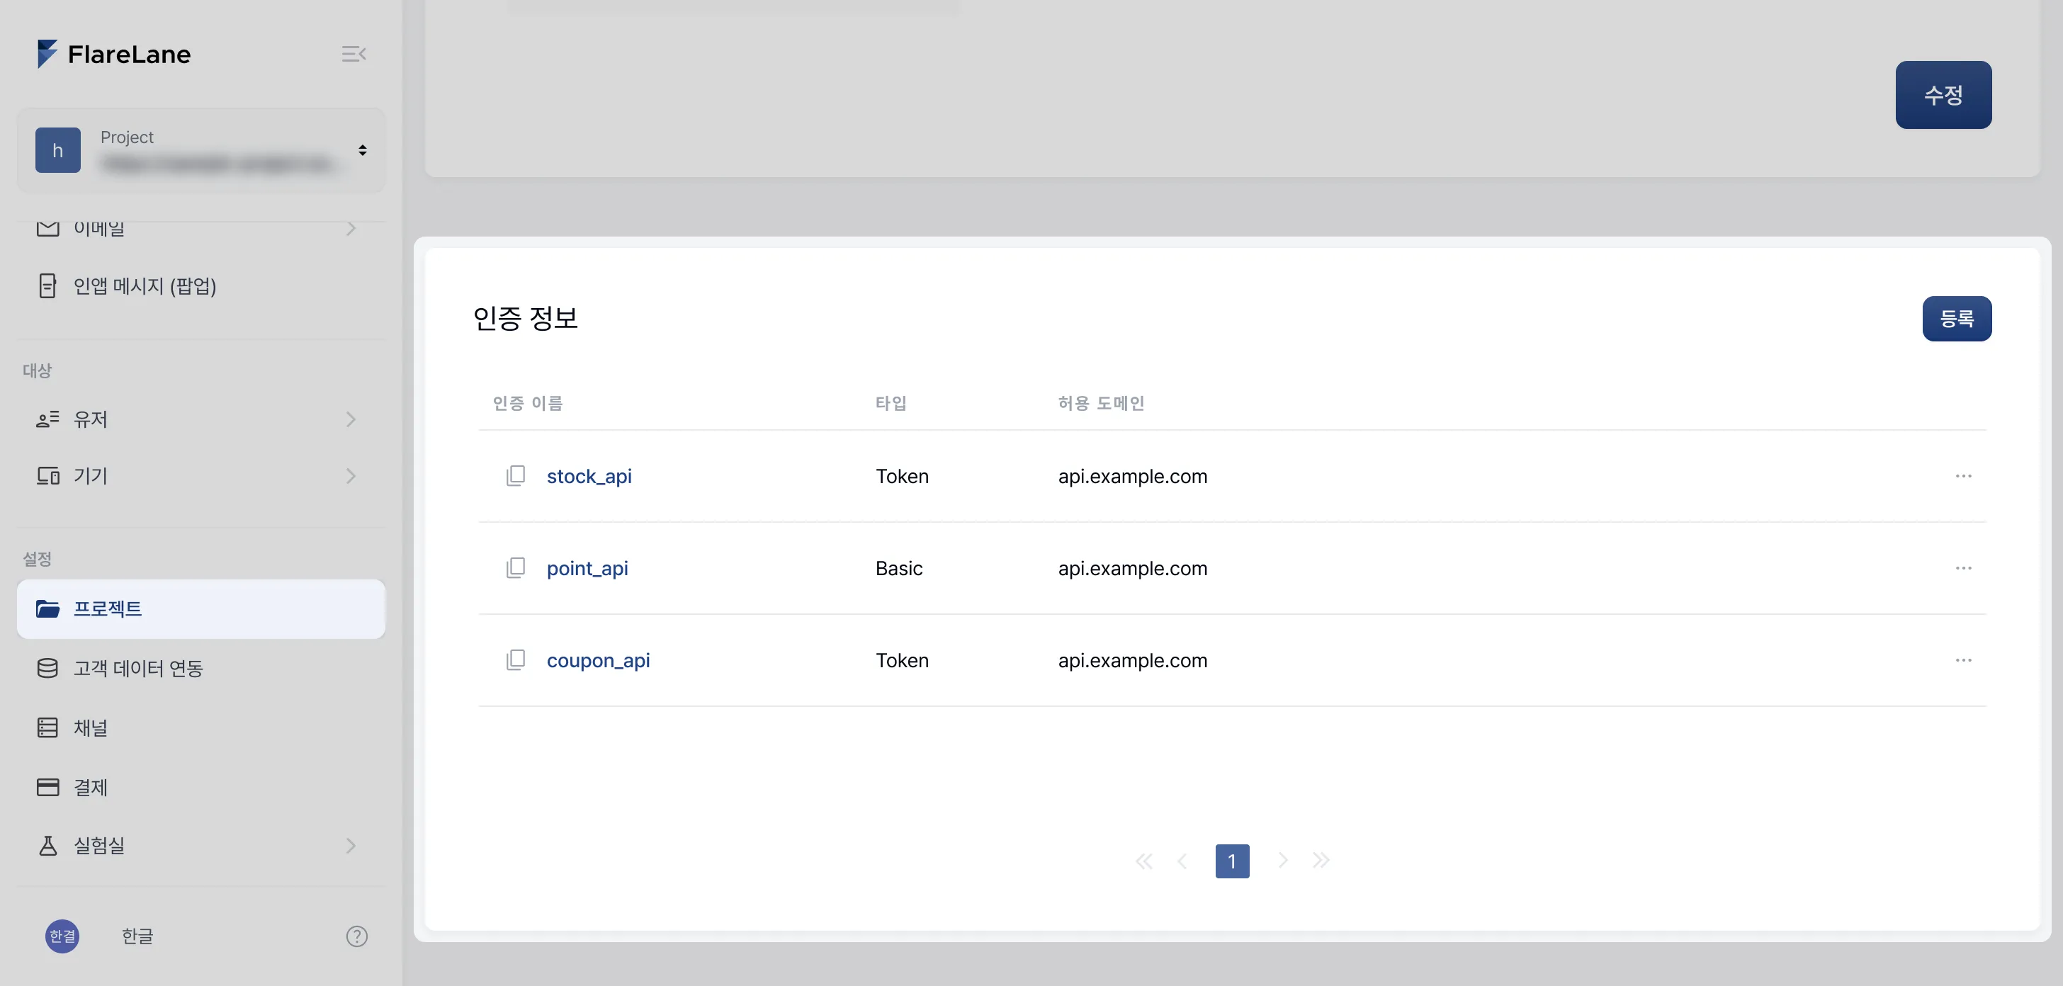
Task: Click the project avatar 'h' icon
Action: (57, 151)
